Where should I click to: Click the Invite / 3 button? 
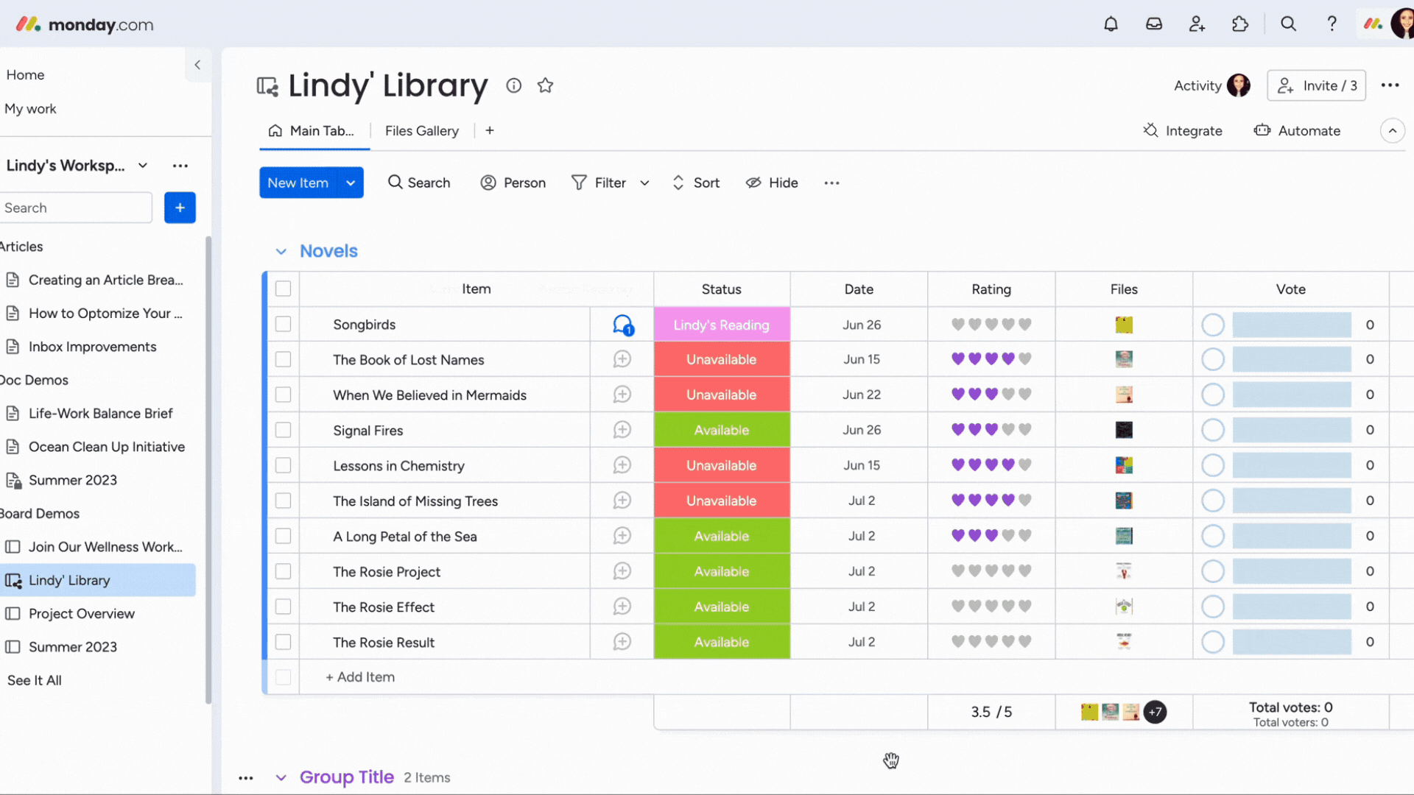pos(1317,85)
